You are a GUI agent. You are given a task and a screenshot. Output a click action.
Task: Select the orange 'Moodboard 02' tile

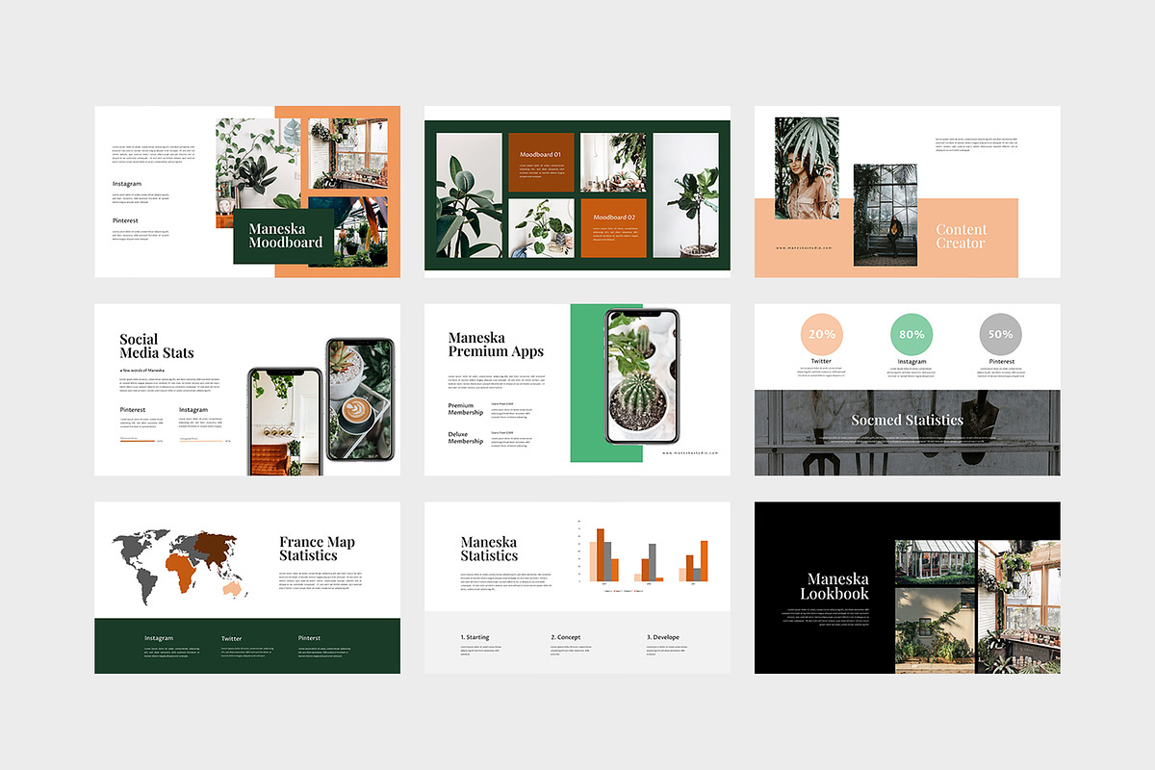point(613,228)
